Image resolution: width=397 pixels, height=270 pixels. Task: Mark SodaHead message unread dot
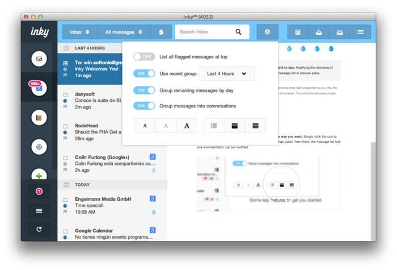pos(65,132)
